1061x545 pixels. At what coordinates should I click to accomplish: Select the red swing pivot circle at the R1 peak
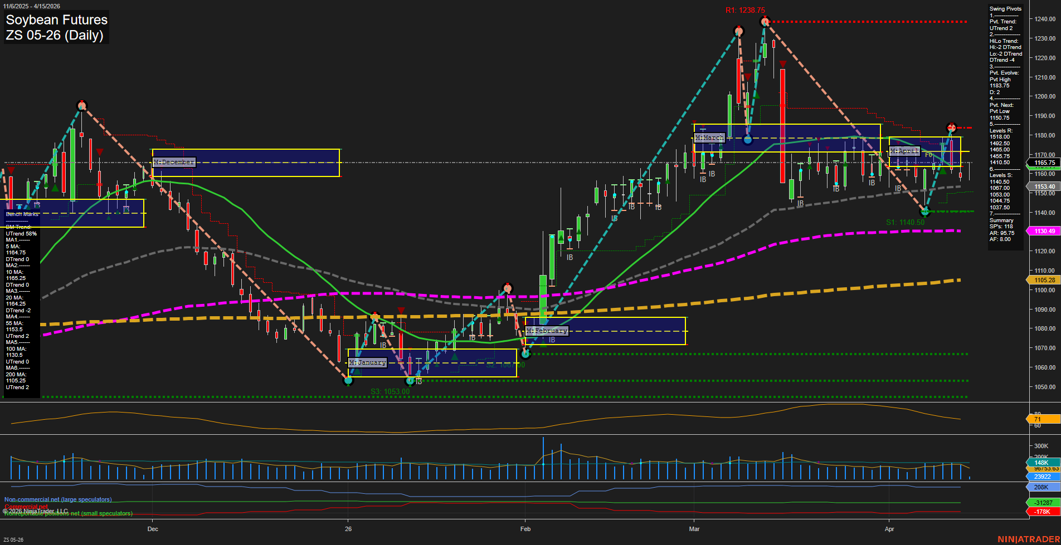(x=764, y=21)
